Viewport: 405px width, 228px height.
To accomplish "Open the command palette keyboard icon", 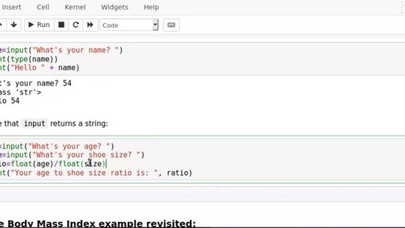I will (171, 25).
